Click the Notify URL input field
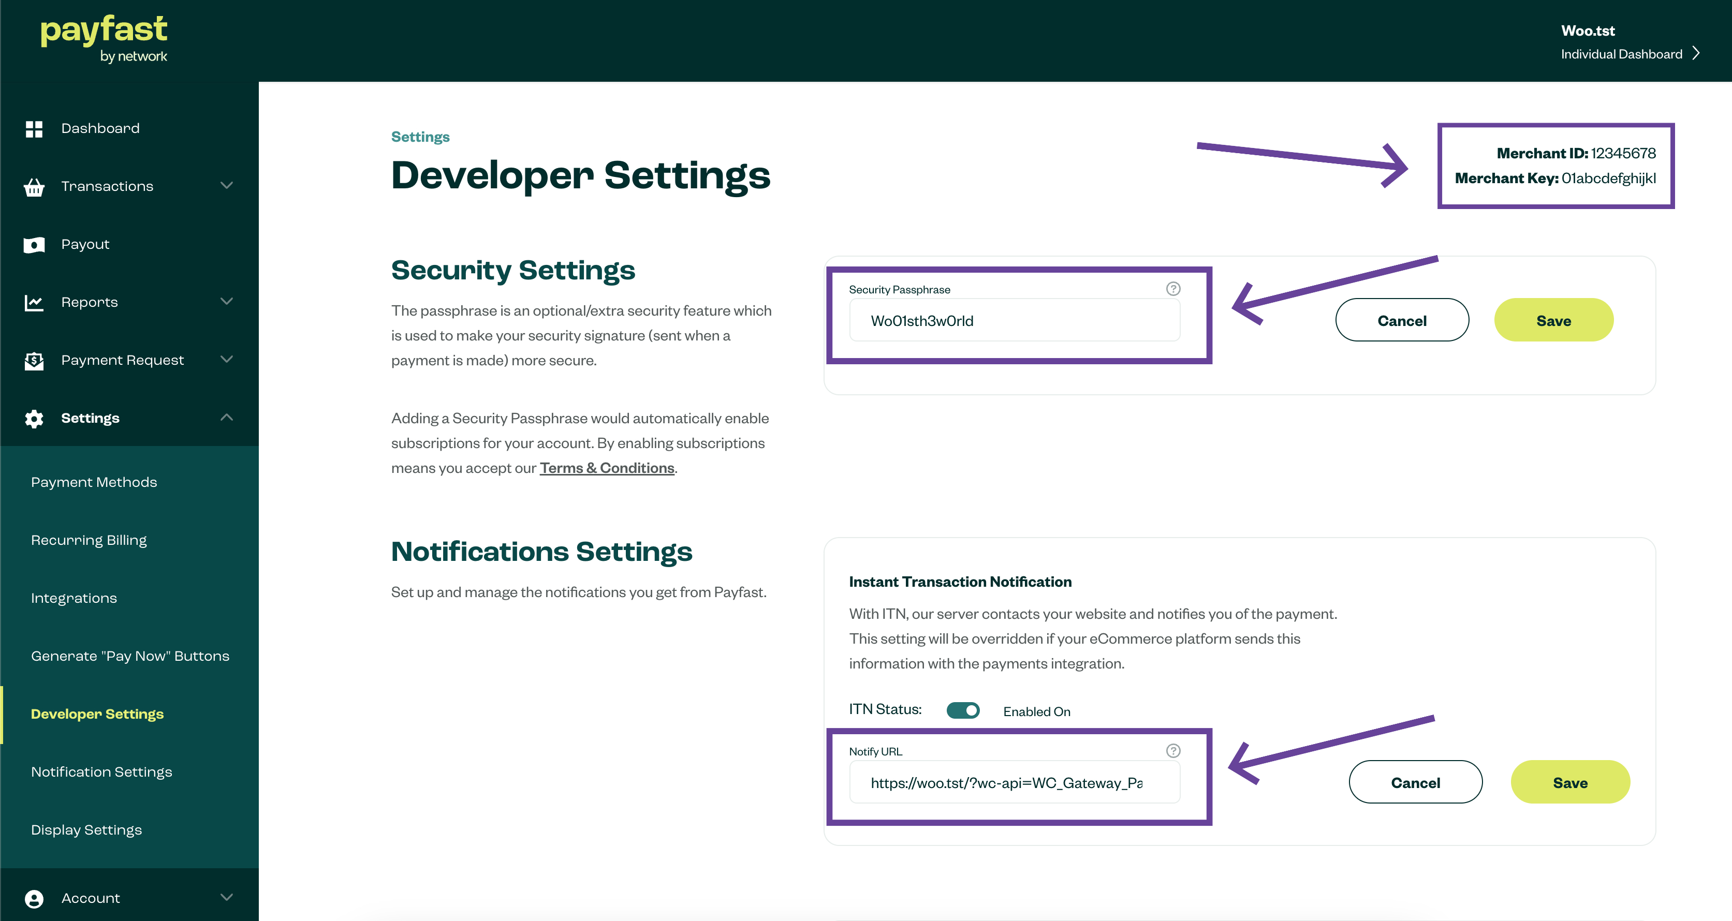The image size is (1732, 921). point(1014,782)
